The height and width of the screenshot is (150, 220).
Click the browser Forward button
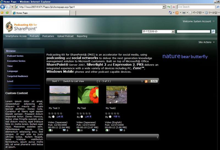point(8,7)
